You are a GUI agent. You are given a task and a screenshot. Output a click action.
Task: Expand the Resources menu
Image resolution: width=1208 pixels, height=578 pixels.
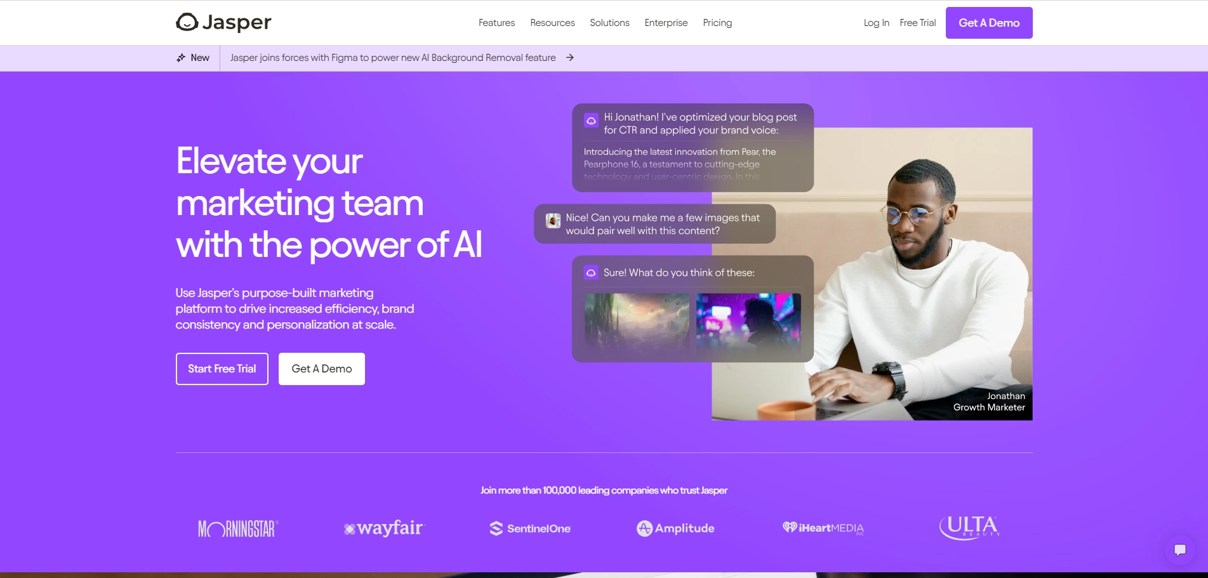coord(552,23)
